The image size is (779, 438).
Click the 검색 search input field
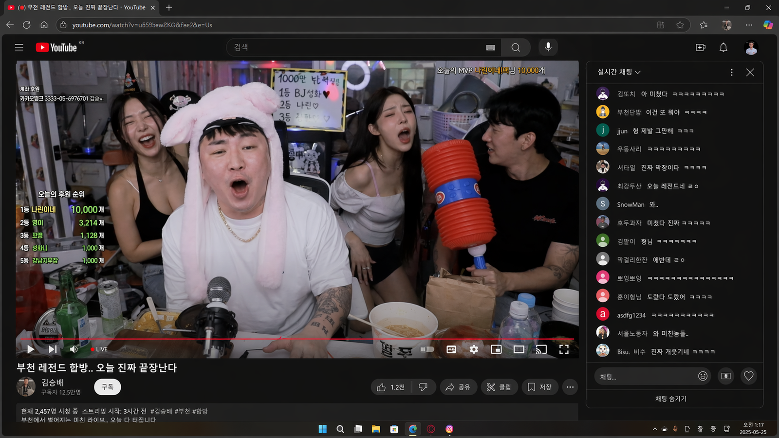coord(358,47)
